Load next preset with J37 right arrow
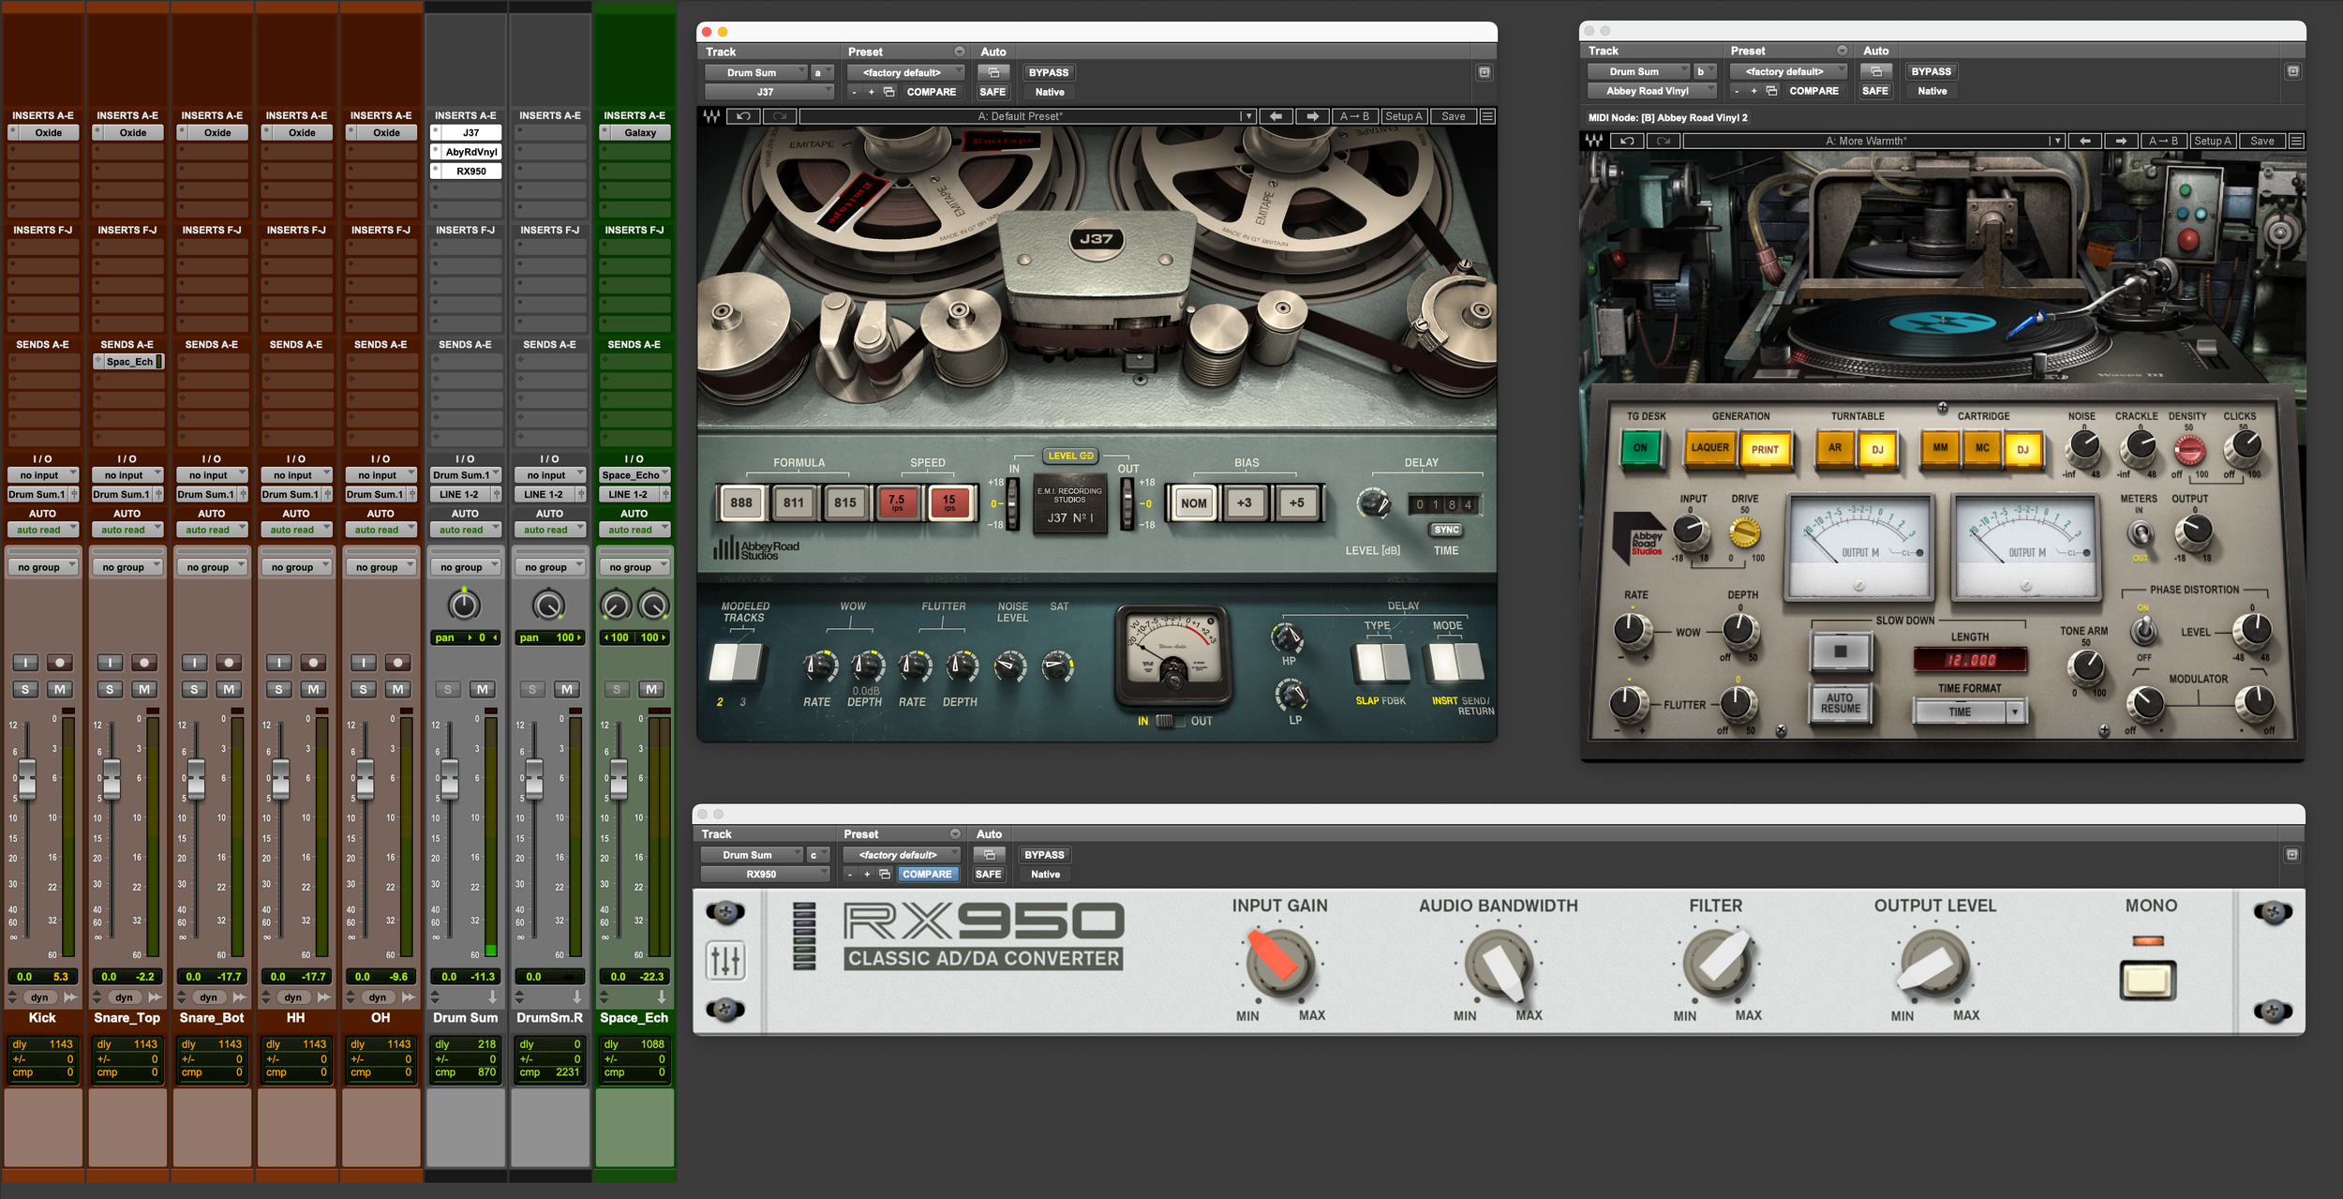The width and height of the screenshot is (2343, 1199). (x=1312, y=116)
